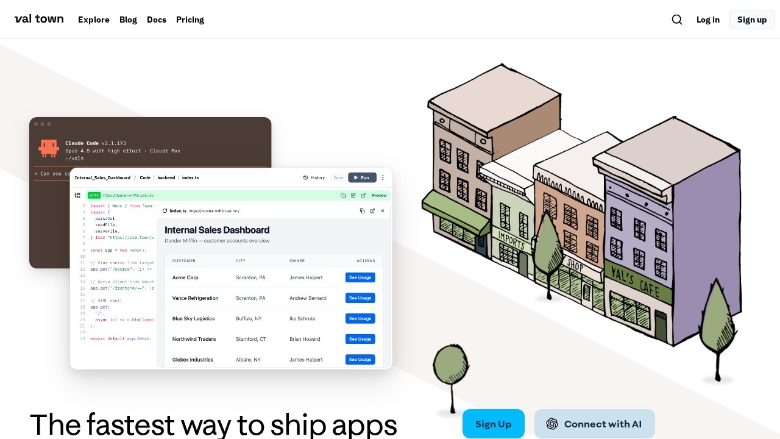Open the Pricing page
The image size is (780, 439).
[190, 20]
